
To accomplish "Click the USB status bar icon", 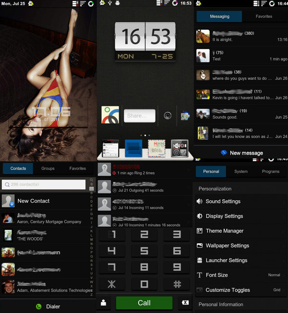I will 110,3.
